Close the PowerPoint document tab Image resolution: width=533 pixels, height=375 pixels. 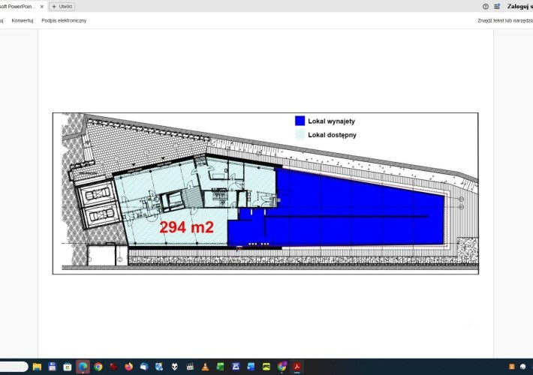click(42, 6)
